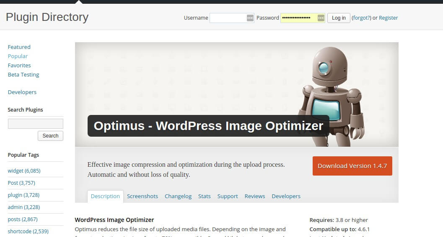
Task: Click the WordPress Image Optimizer subheading
Action: 114,220
